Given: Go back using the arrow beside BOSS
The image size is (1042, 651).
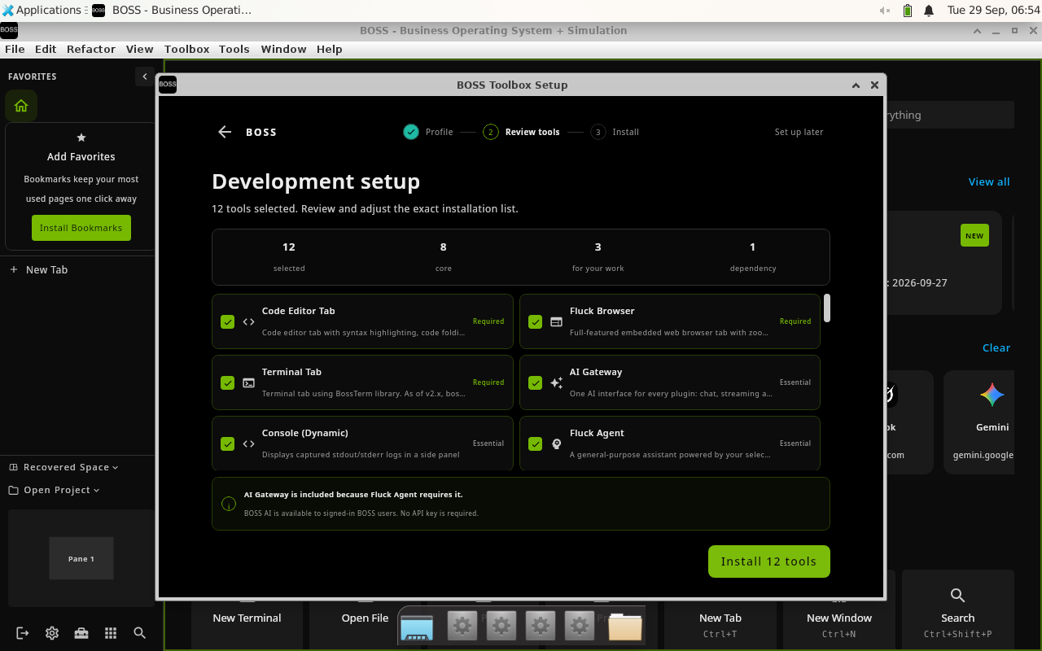Looking at the screenshot, I should pos(225,132).
